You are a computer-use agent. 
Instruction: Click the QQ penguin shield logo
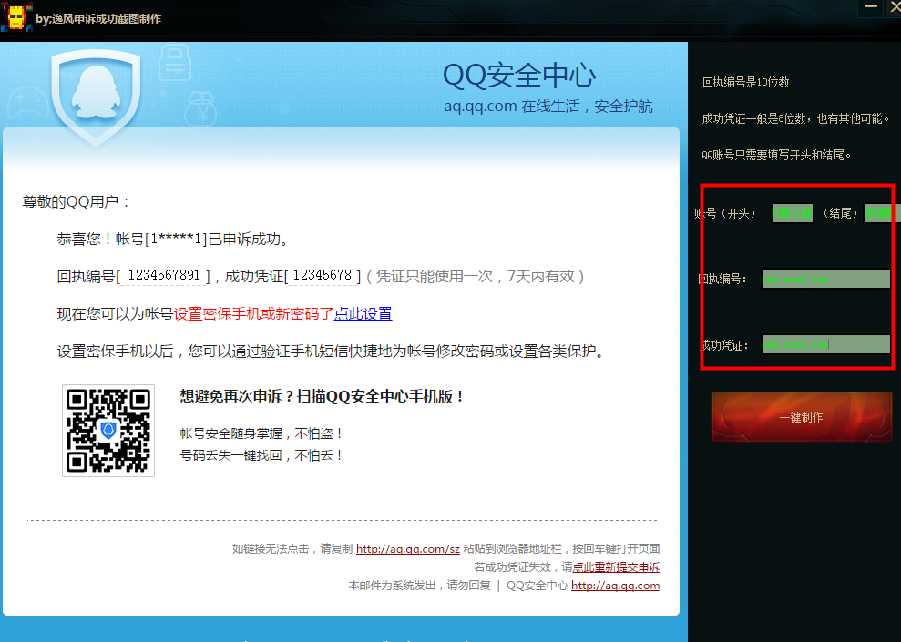(x=96, y=97)
